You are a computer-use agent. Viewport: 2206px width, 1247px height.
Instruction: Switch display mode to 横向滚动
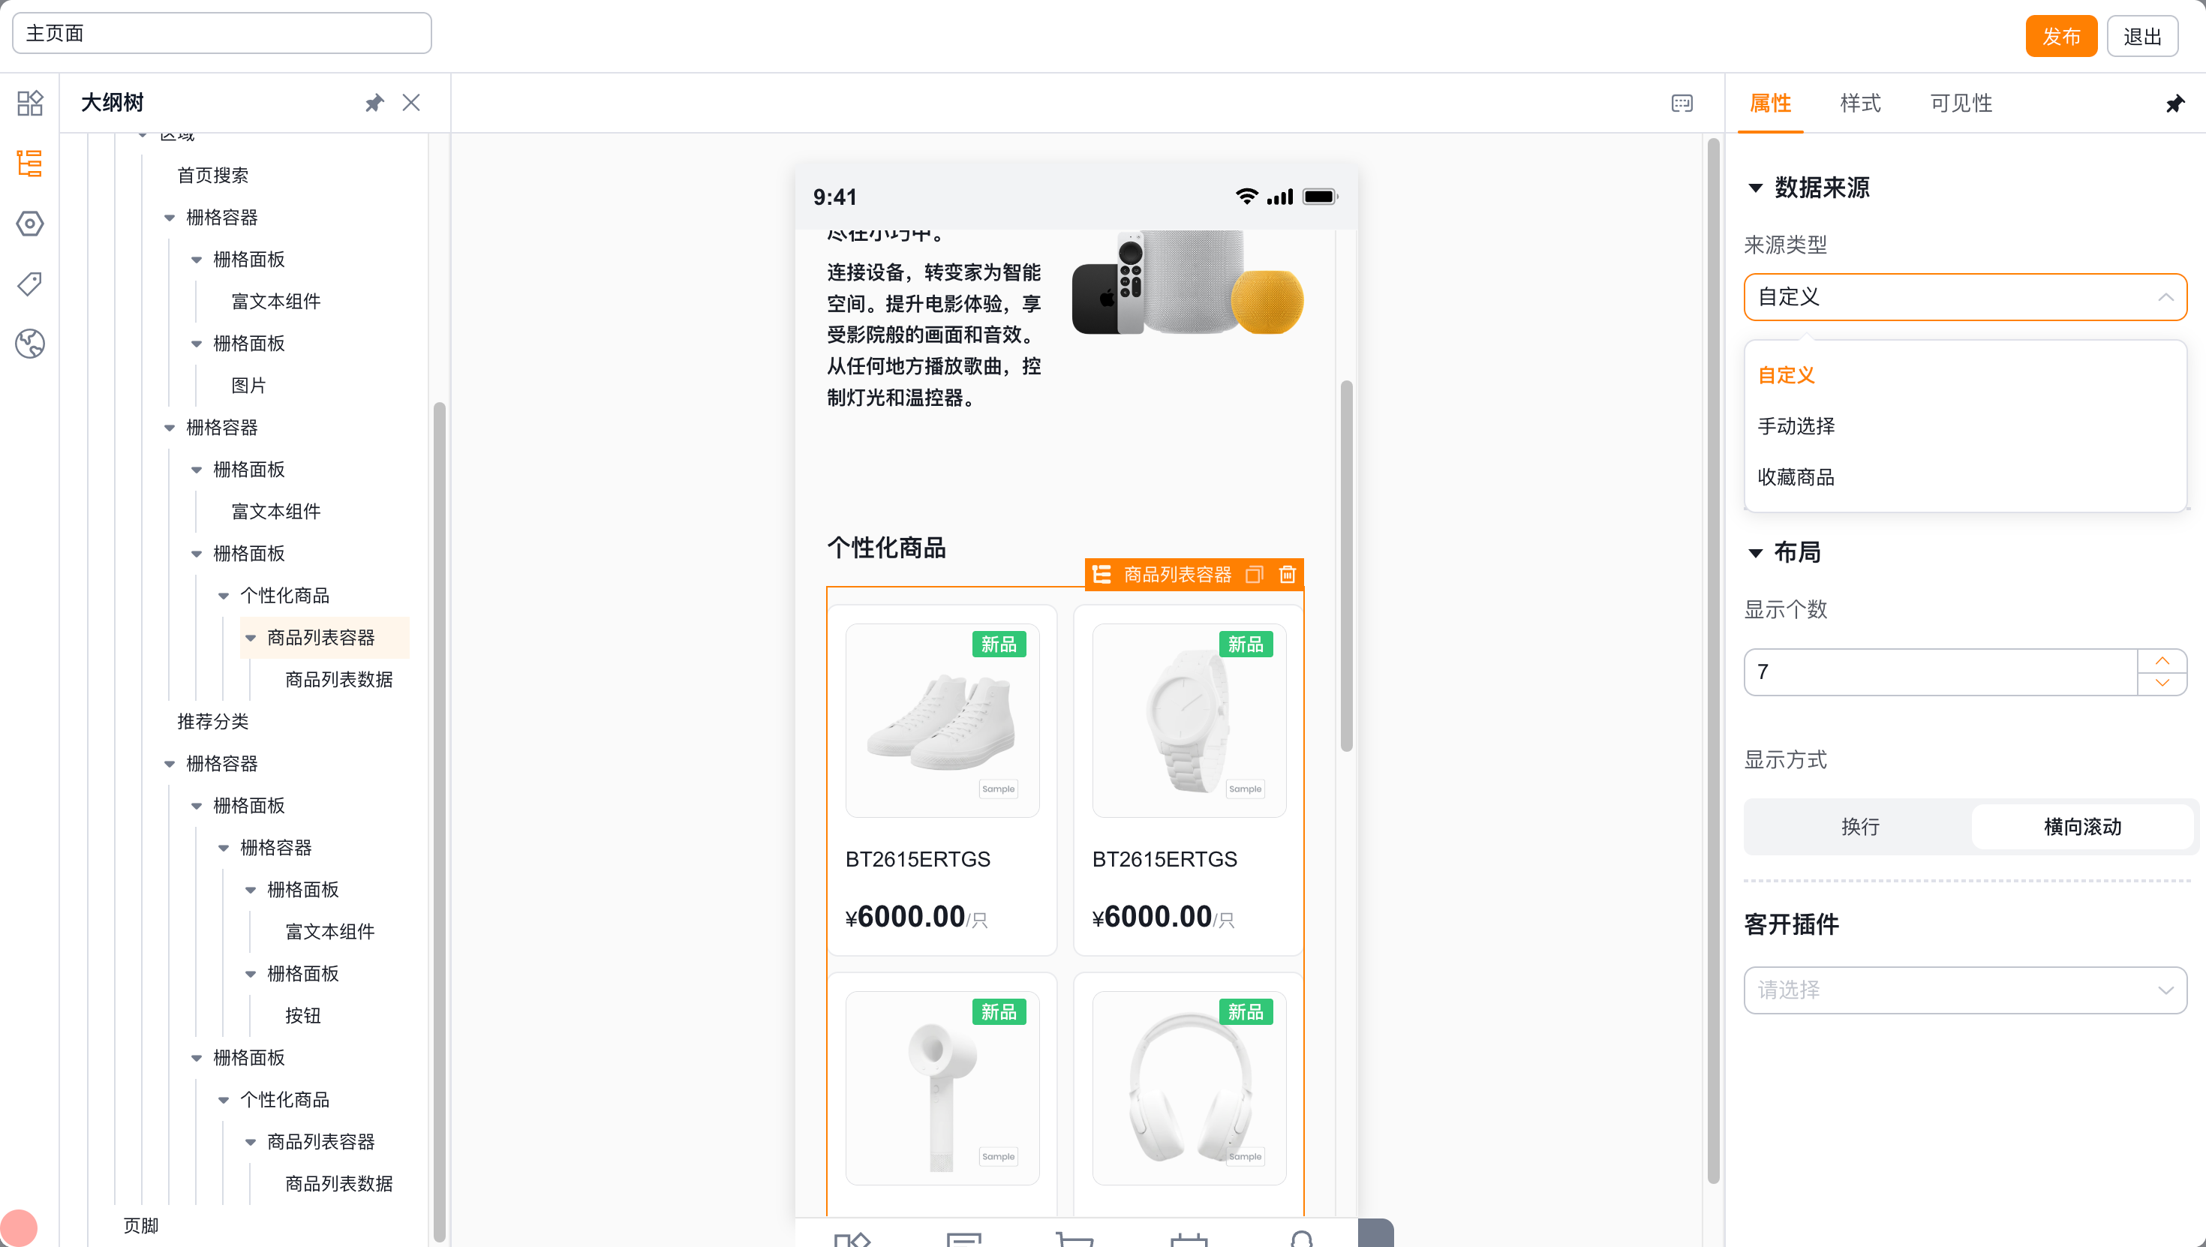(x=2083, y=827)
